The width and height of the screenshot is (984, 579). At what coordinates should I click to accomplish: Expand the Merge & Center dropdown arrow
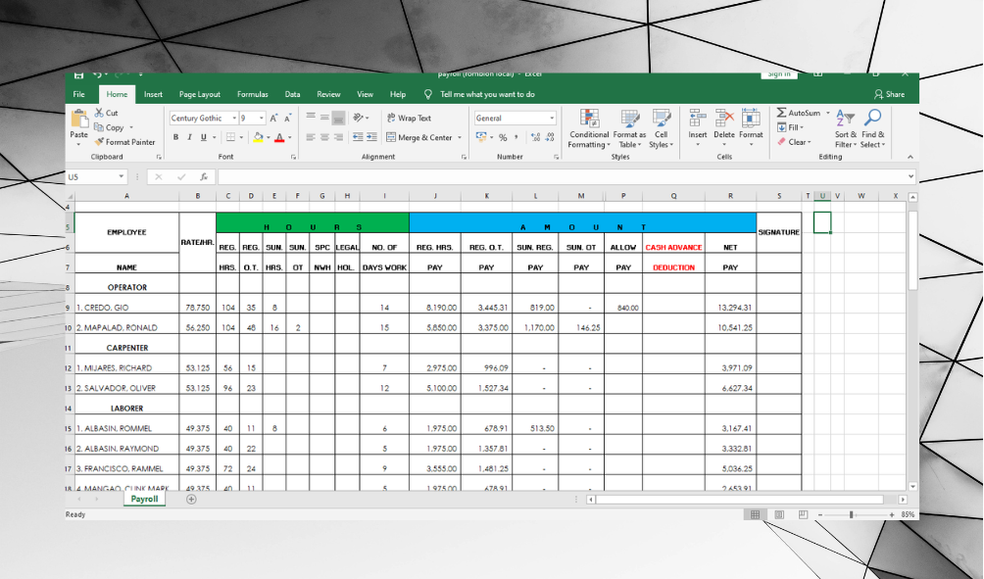(x=460, y=137)
